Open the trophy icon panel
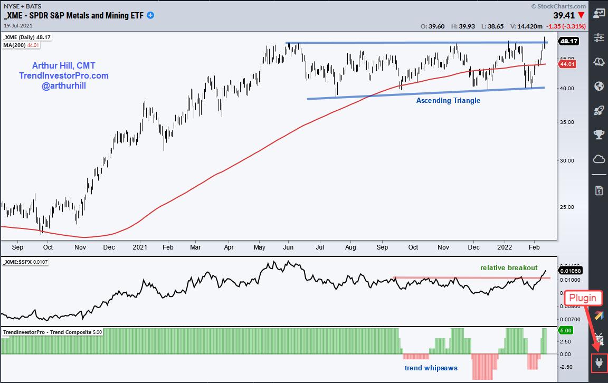Screen dimensions: 608x383 pos(599,135)
